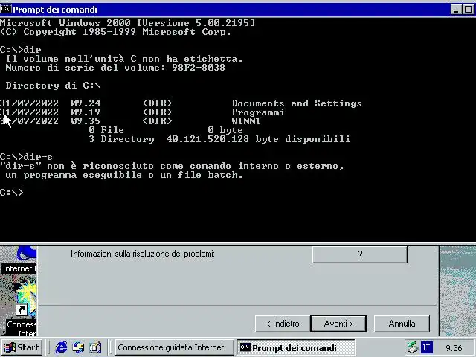
Task: Open the IT language indicator
Action: pyautogui.click(x=426, y=347)
